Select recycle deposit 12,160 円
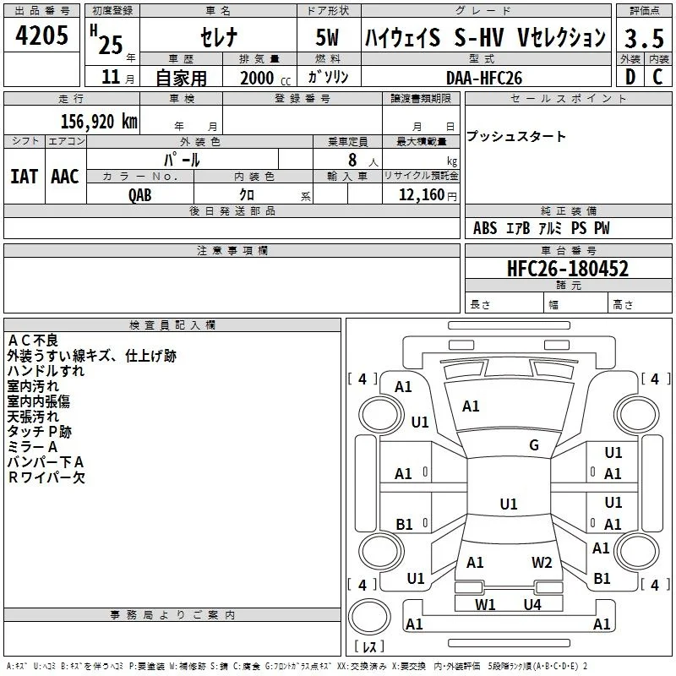Screen dimensions: 676x676 click(428, 195)
